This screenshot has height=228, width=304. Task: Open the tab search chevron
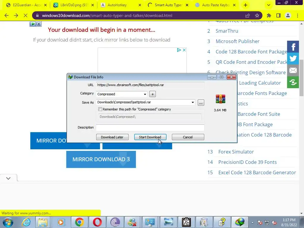coord(268,5)
